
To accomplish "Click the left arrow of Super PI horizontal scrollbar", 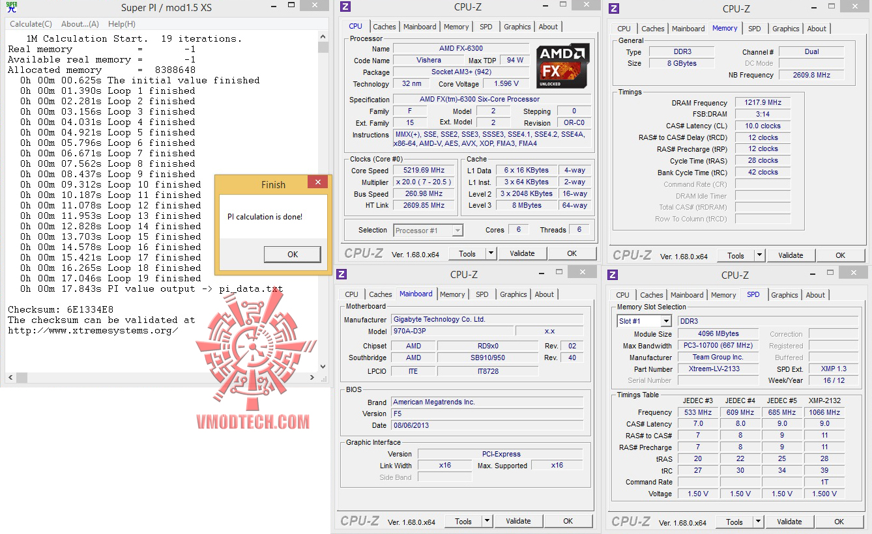I will (x=10, y=377).
